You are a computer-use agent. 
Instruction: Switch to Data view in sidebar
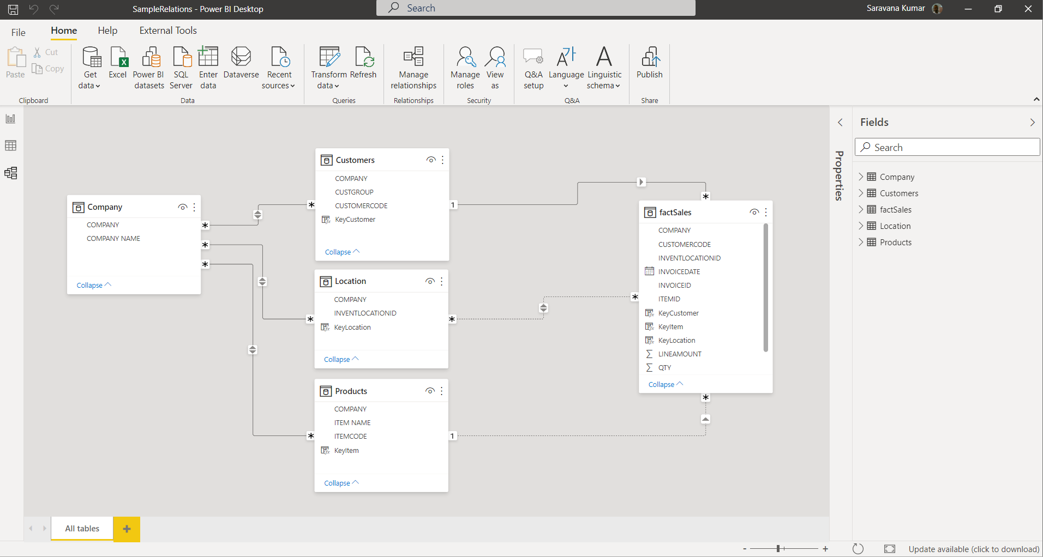(x=11, y=146)
